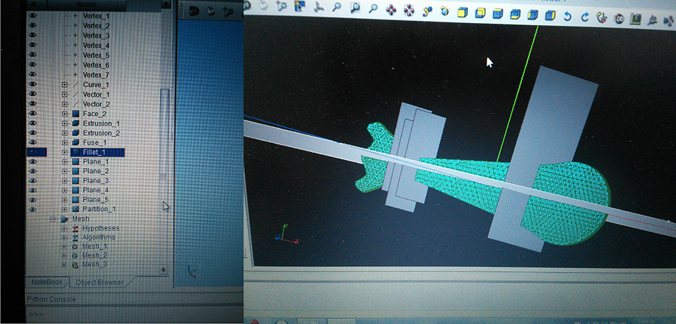Switch to the NoteBook tab
This screenshot has width=676, height=324.
click(x=47, y=283)
